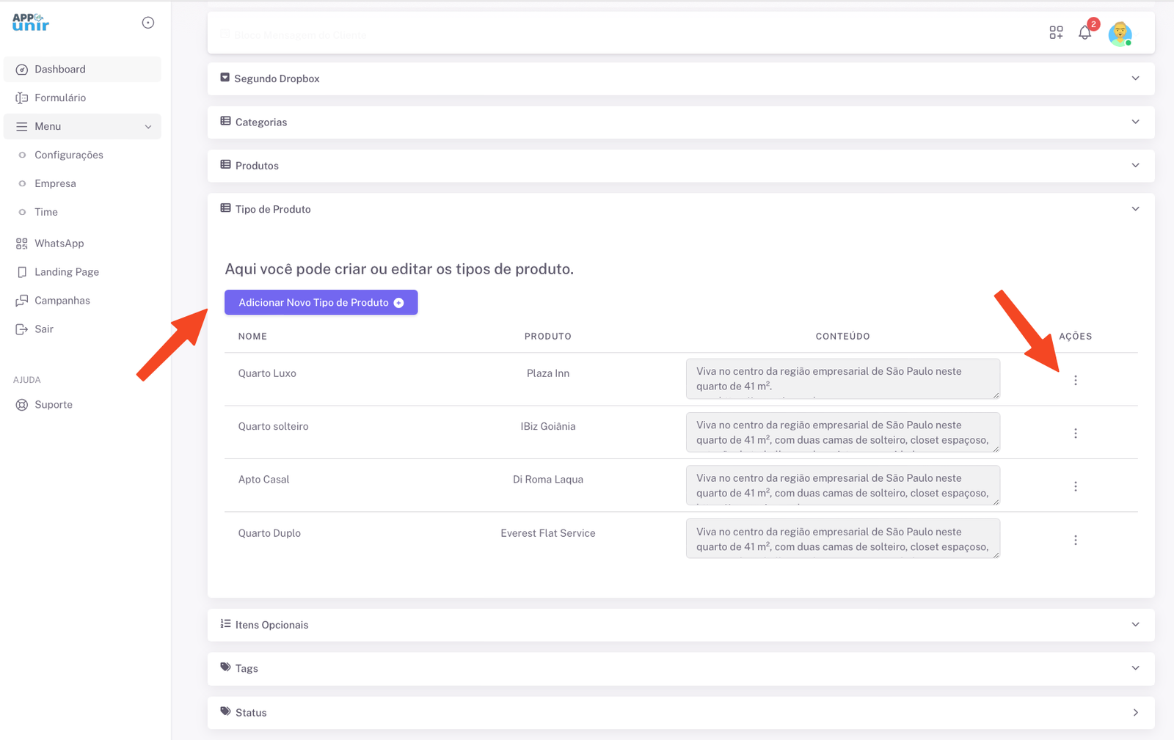Collapse the Tipo de Produto section
Image resolution: width=1174 pixels, height=740 pixels.
1135,209
